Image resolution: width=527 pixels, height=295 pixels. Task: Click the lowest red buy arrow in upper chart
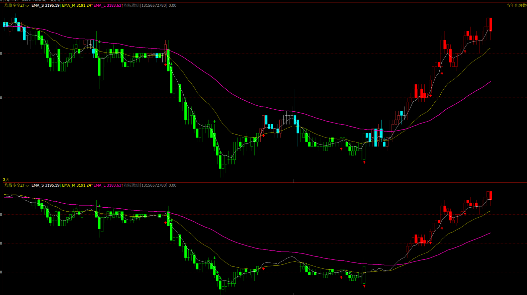(x=364, y=162)
